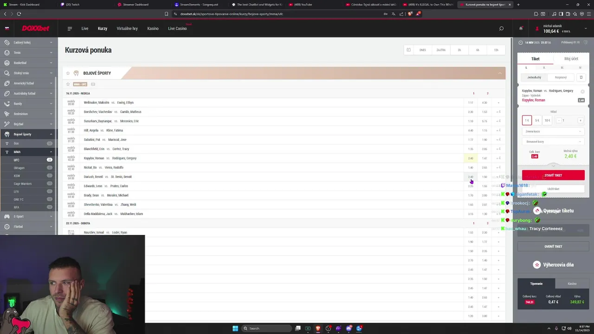Open the Virtuálne hry menu item
Image resolution: width=594 pixels, height=334 pixels.
pos(127,28)
